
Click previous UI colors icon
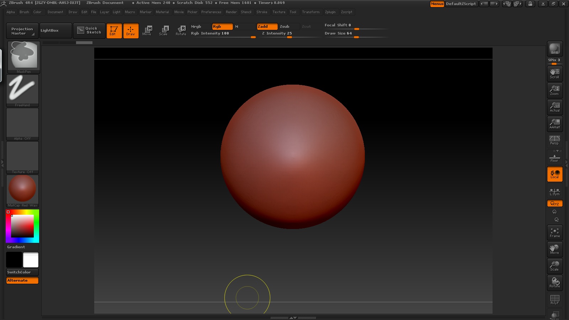pyautogui.click(x=484, y=4)
